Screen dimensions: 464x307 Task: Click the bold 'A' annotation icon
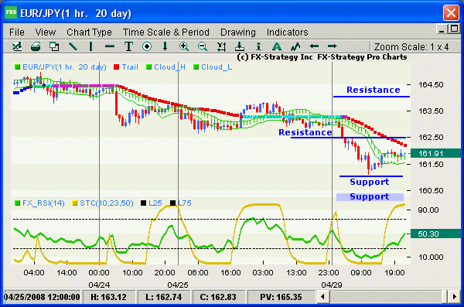[x=276, y=46]
